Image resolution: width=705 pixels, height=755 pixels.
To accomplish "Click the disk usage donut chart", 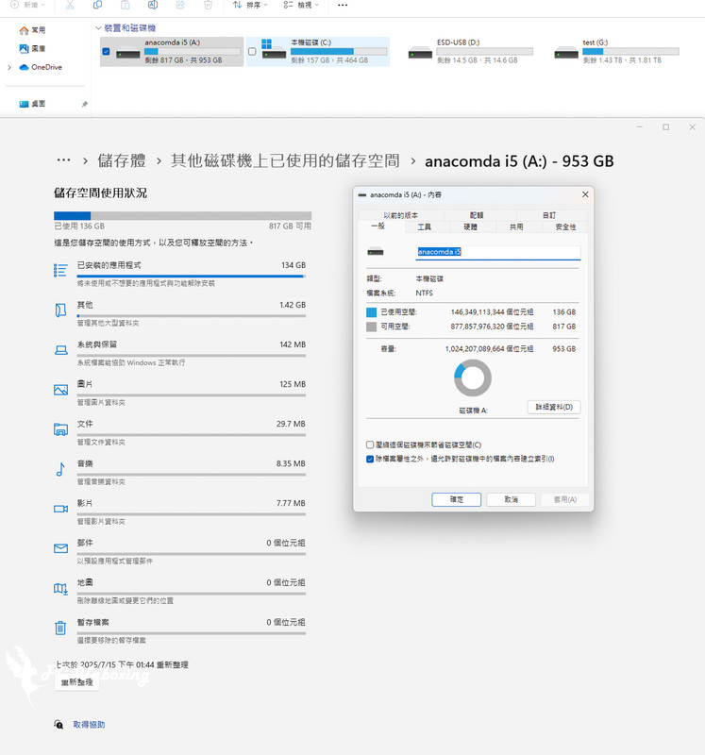I will pos(473,378).
